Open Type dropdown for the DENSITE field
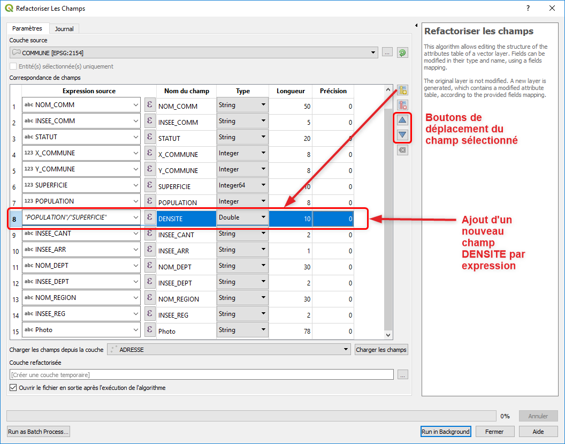 click(263, 217)
